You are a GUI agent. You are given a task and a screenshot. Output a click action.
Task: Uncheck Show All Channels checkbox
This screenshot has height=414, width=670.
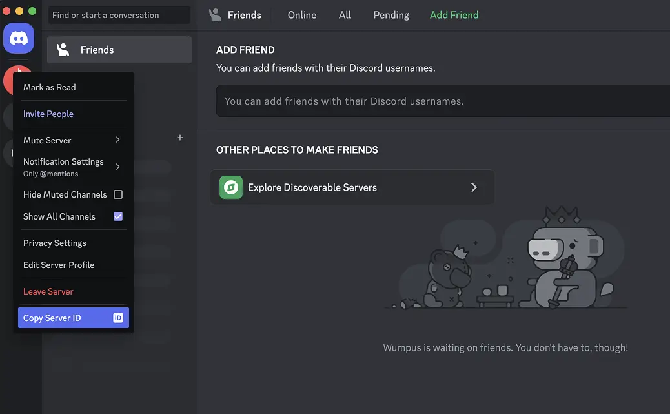(x=118, y=216)
